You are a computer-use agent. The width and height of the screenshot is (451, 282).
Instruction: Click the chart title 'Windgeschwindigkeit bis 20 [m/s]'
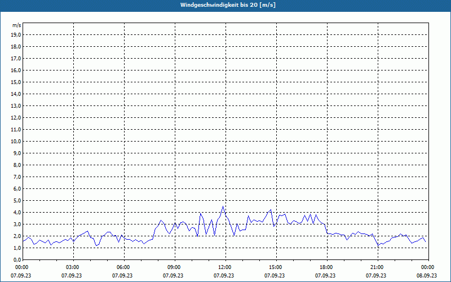pyautogui.click(x=228, y=5)
